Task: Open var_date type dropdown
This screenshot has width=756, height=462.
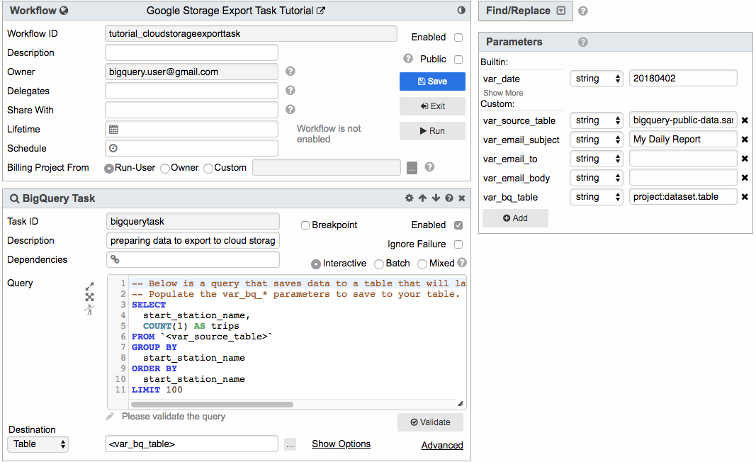Action: coord(596,79)
